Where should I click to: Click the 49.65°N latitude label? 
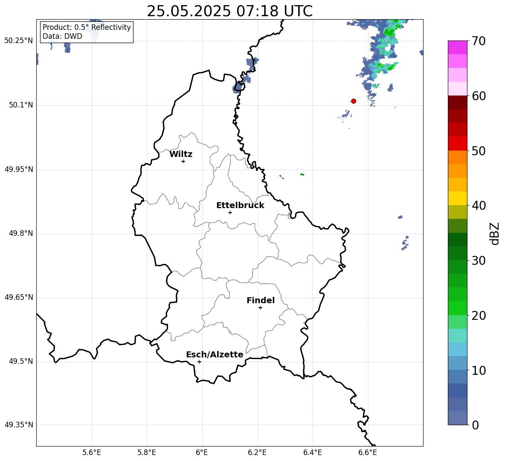19,298
